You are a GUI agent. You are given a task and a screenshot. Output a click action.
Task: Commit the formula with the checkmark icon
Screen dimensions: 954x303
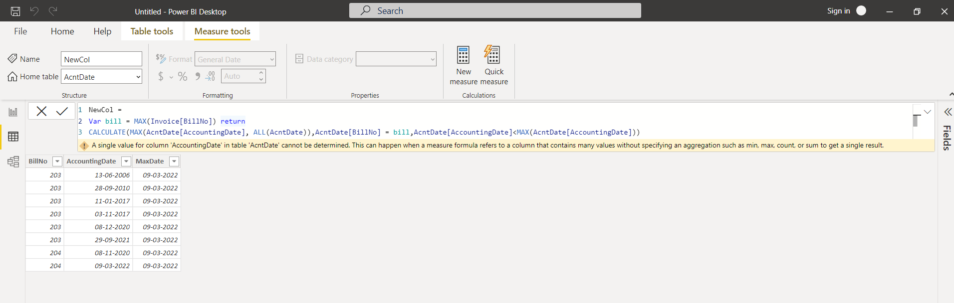coord(62,111)
